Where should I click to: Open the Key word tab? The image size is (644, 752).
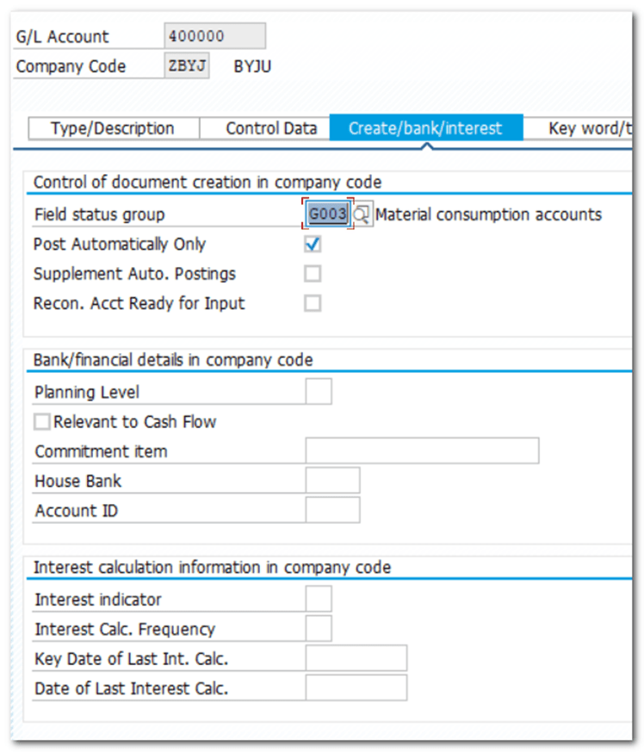(x=584, y=128)
